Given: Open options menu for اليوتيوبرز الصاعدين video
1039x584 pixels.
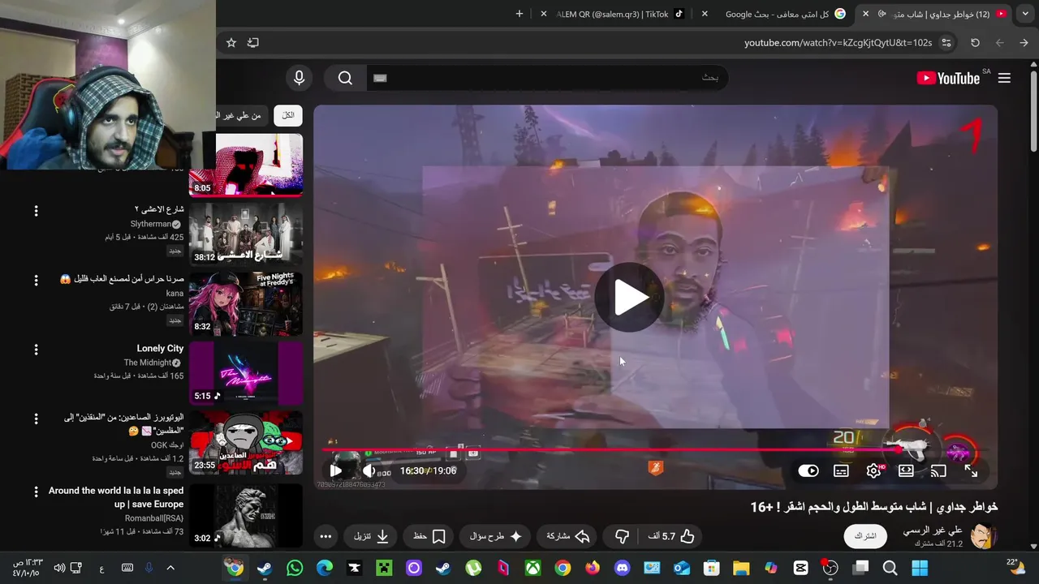Looking at the screenshot, I should coord(36,419).
